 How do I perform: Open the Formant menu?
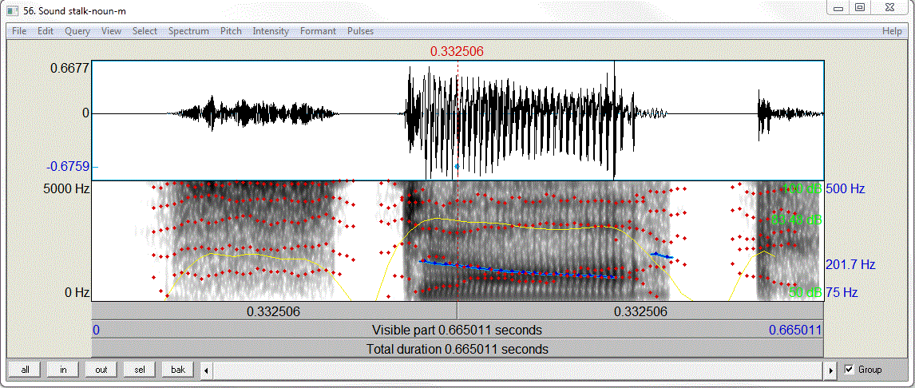pyautogui.click(x=318, y=31)
